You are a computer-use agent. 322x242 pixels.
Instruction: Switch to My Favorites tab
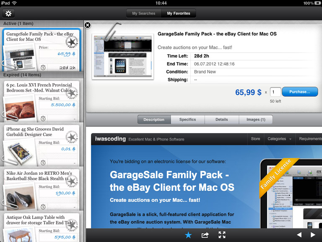(x=179, y=13)
